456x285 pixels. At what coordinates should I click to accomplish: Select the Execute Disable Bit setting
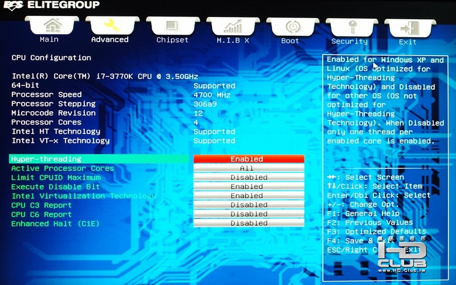pyautogui.click(x=55, y=187)
